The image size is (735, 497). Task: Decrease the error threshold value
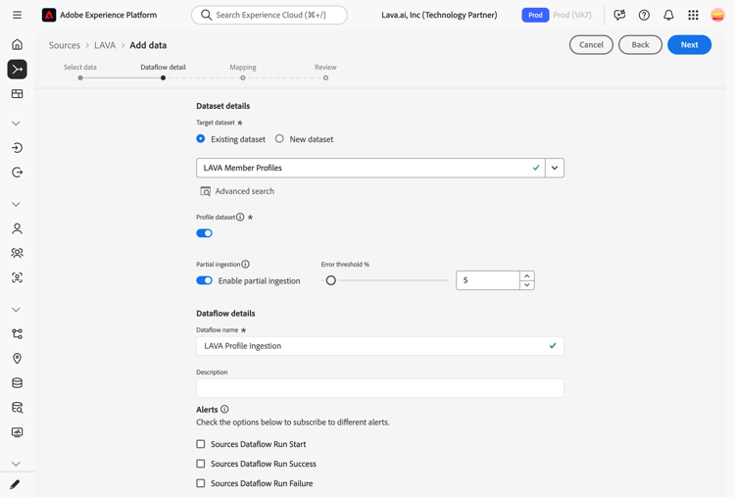coord(527,285)
